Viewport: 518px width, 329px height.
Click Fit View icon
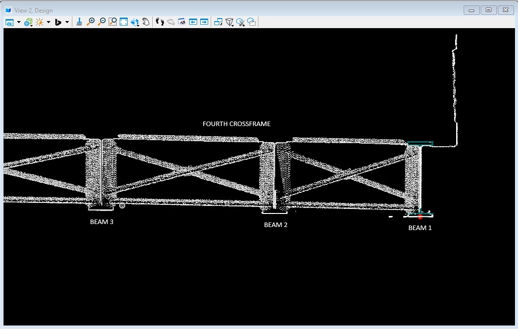pyautogui.click(x=124, y=22)
